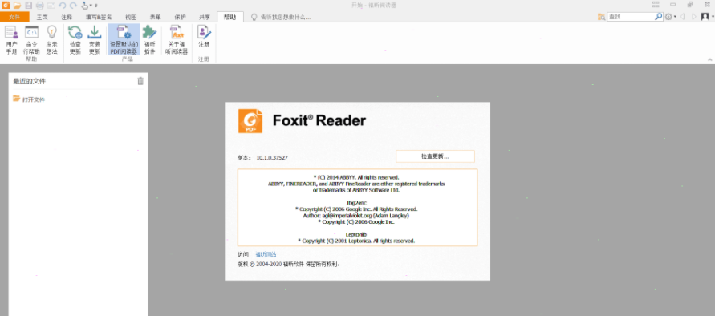
Task: Open the quick access toolbar customize arrow
Action: tap(96, 6)
